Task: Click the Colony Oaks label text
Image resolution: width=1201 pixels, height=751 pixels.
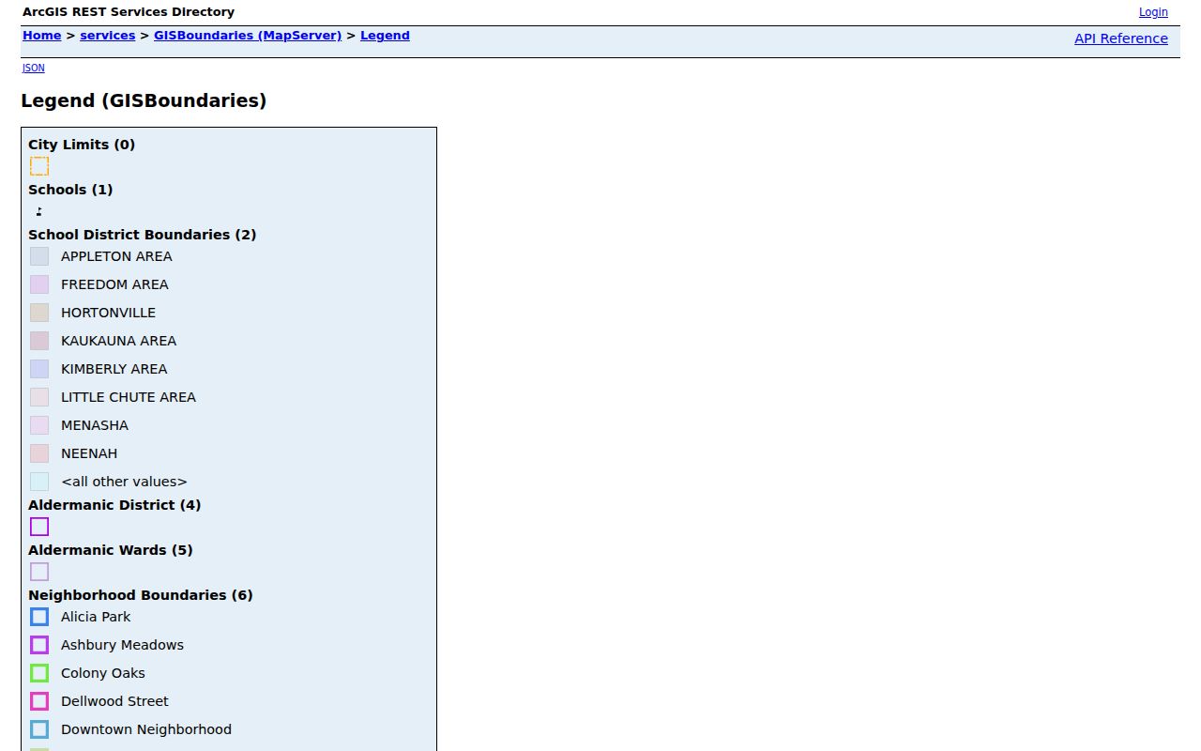Action: coord(103,673)
